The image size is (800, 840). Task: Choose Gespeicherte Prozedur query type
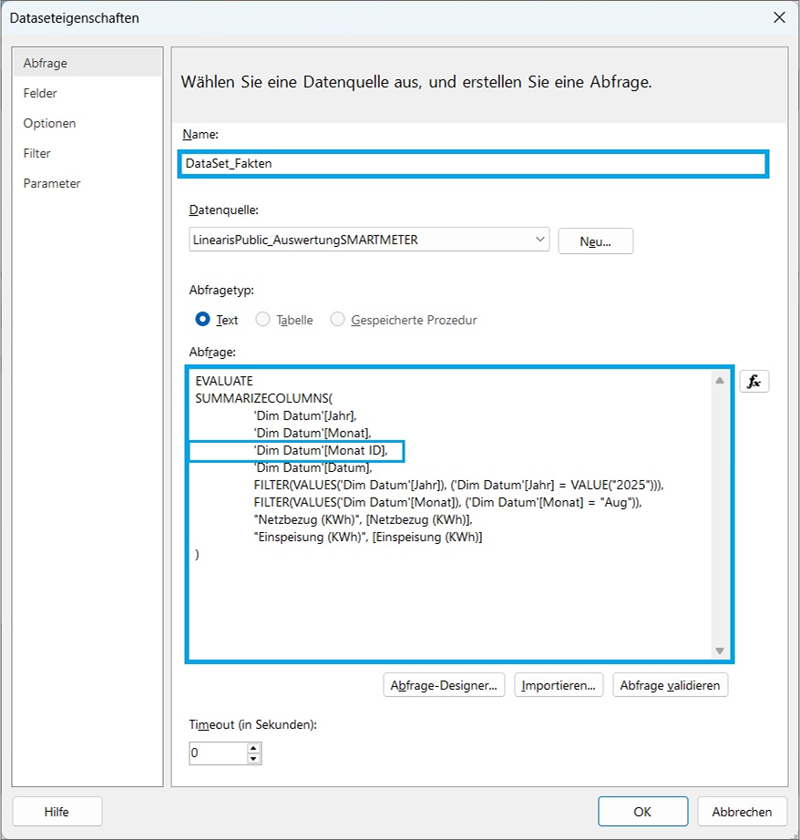point(338,320)
